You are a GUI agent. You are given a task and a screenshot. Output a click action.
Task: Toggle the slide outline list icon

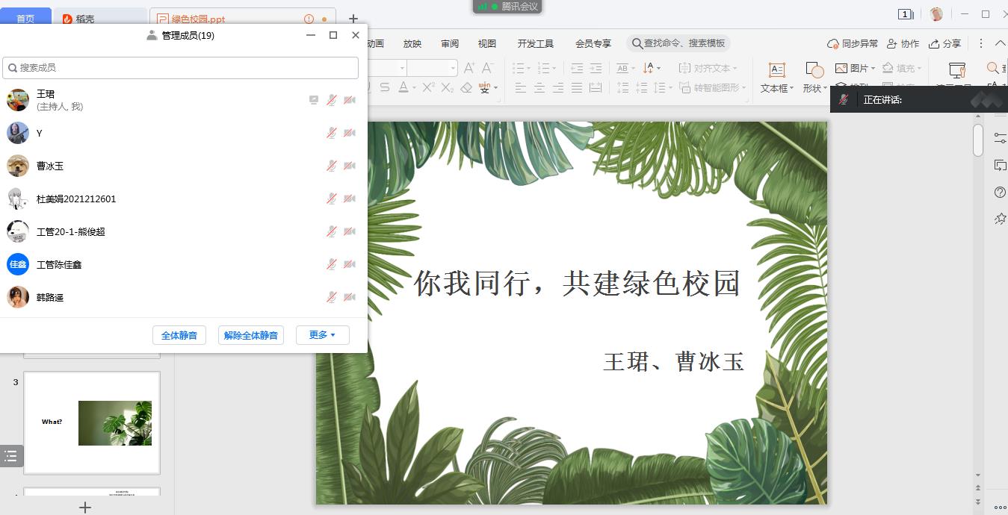tap(10, 456)
